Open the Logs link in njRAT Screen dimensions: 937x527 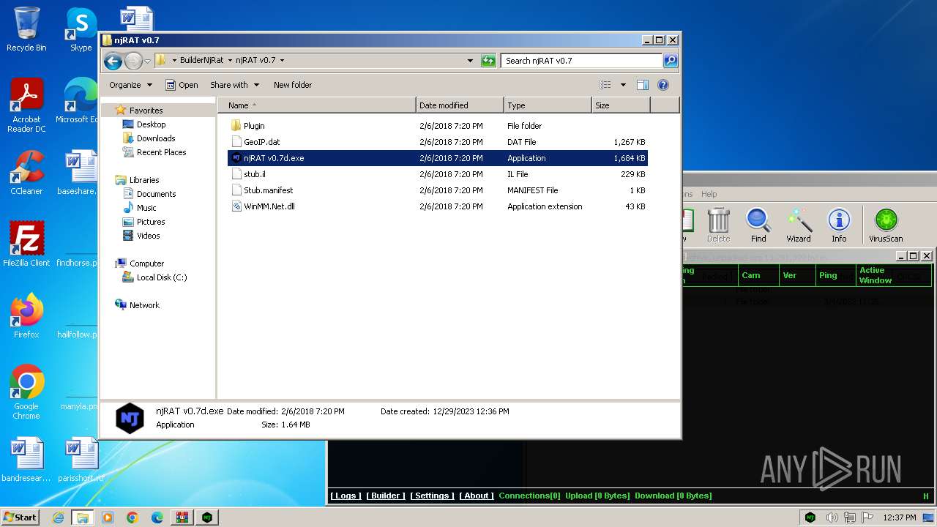[x=345, y=496]
